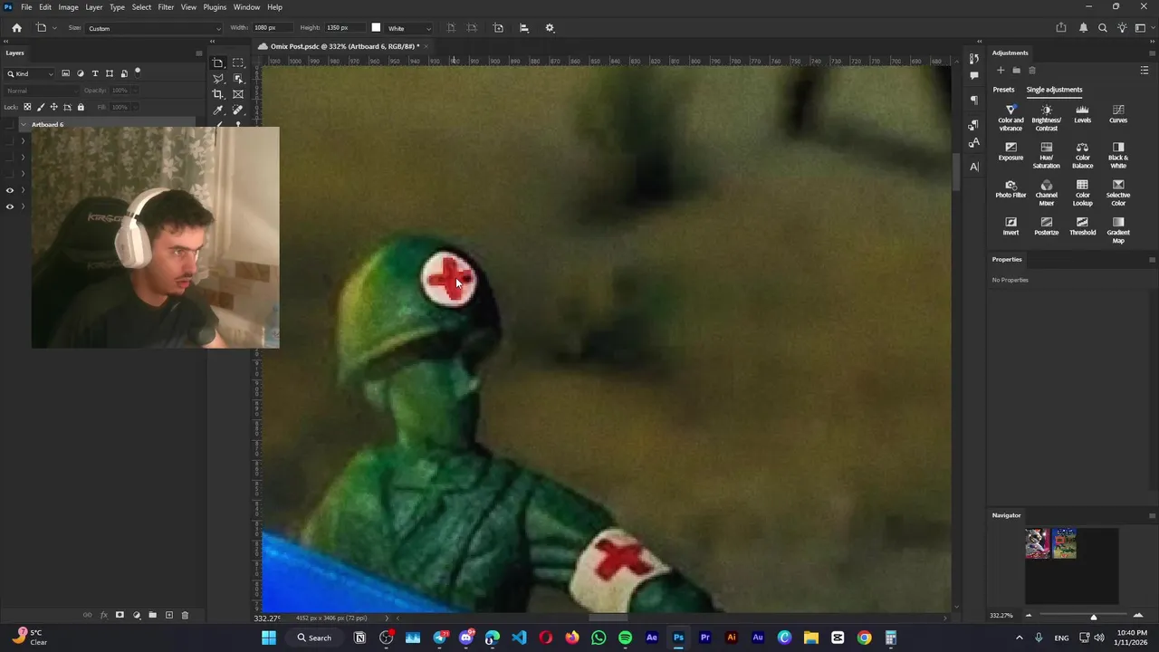This screenshot has height=652, width=1159.
Task: Add a Levels adjustment
Action: click(1082, 114)
